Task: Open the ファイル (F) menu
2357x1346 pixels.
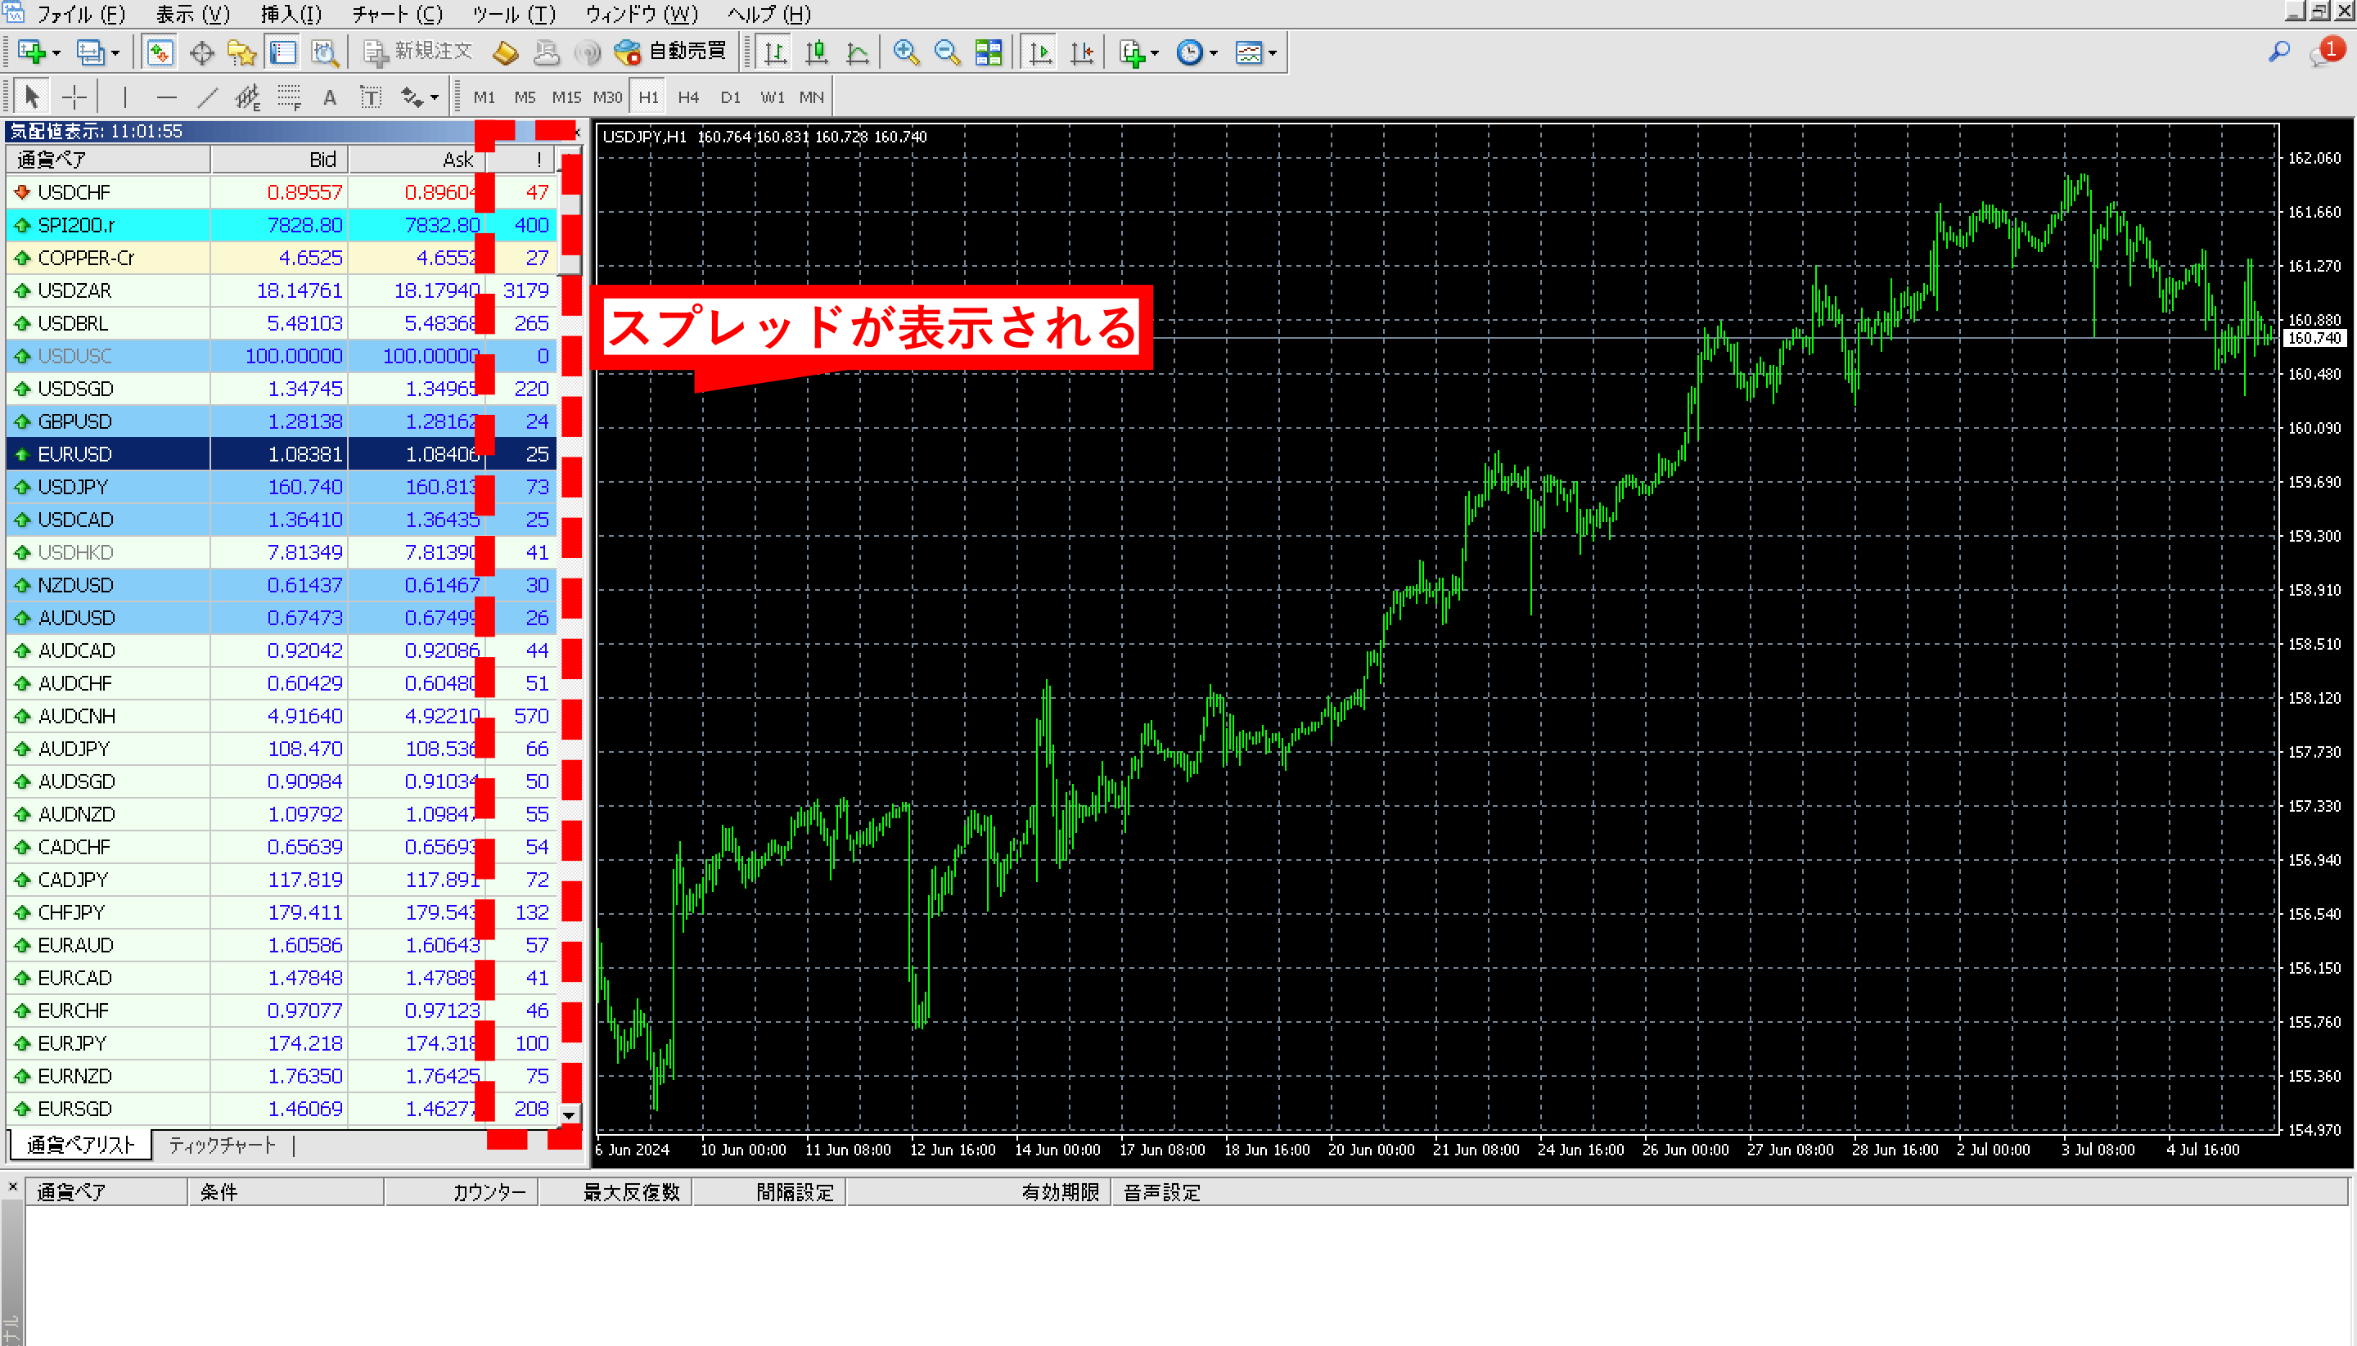Action: click(80, 14)
